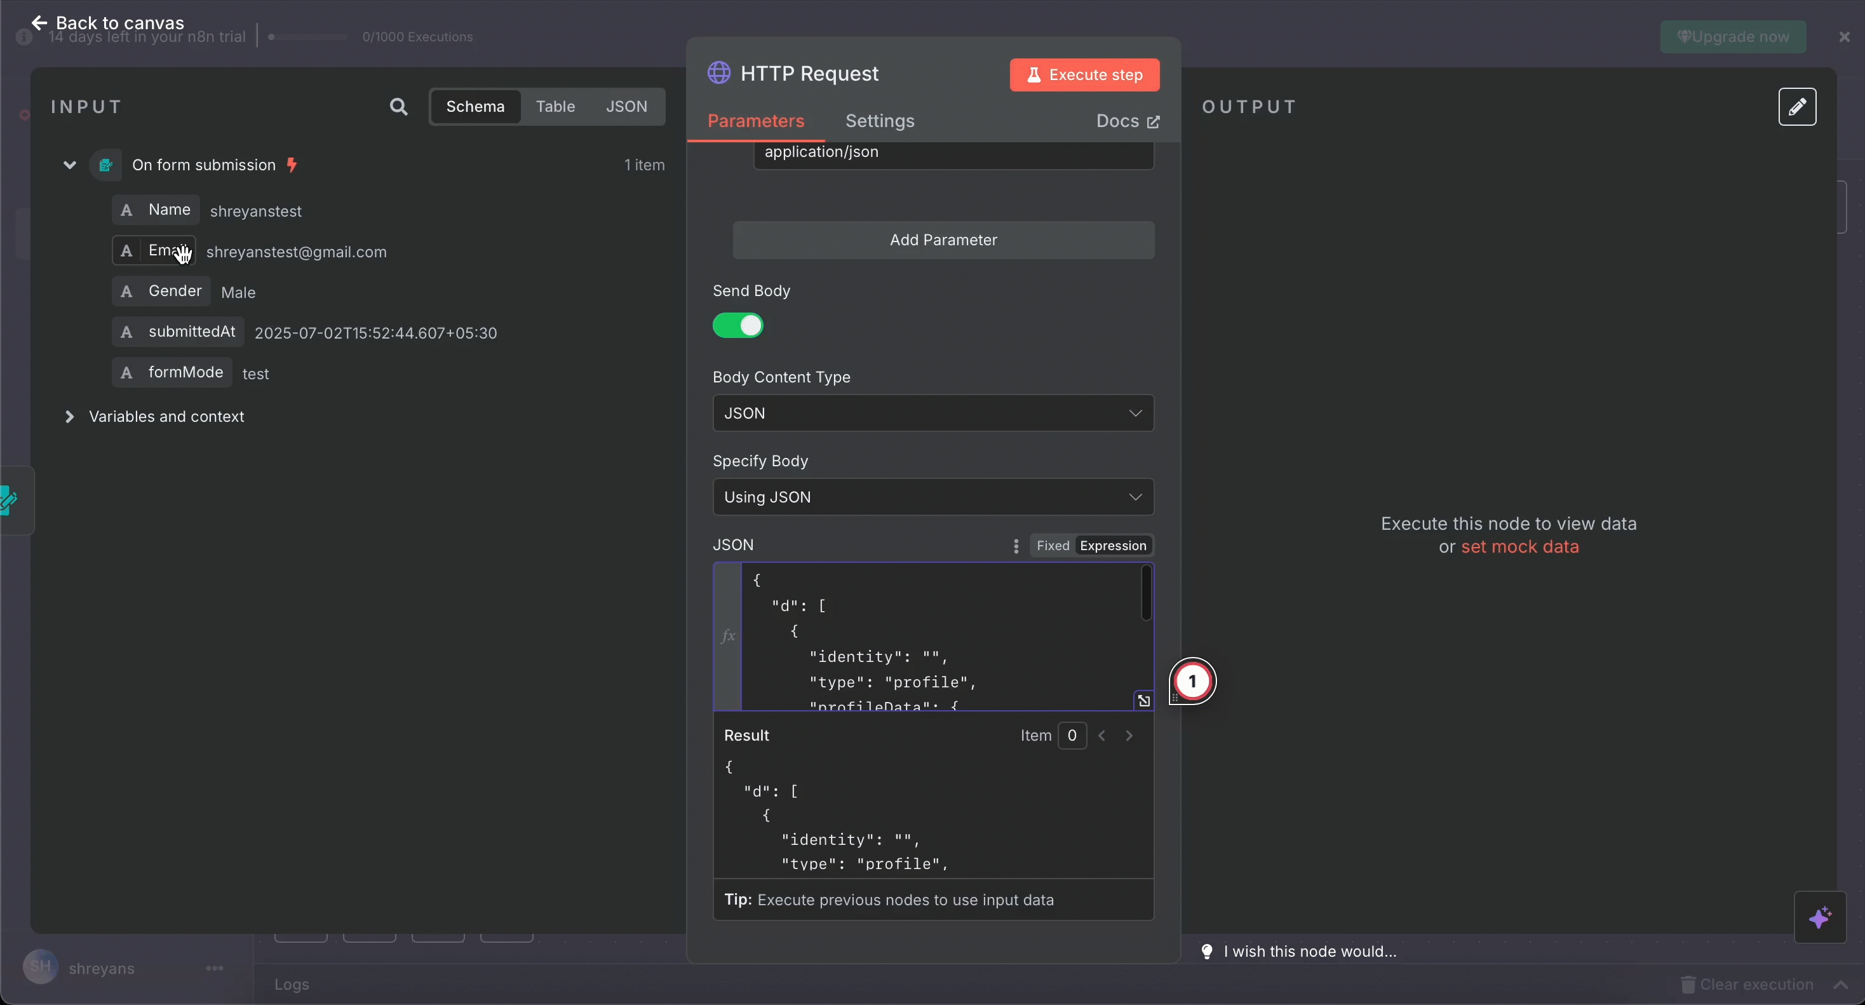This screenshot has height=1005, width=1865.
Task: Click the fx expression icon
Action: 727,636
